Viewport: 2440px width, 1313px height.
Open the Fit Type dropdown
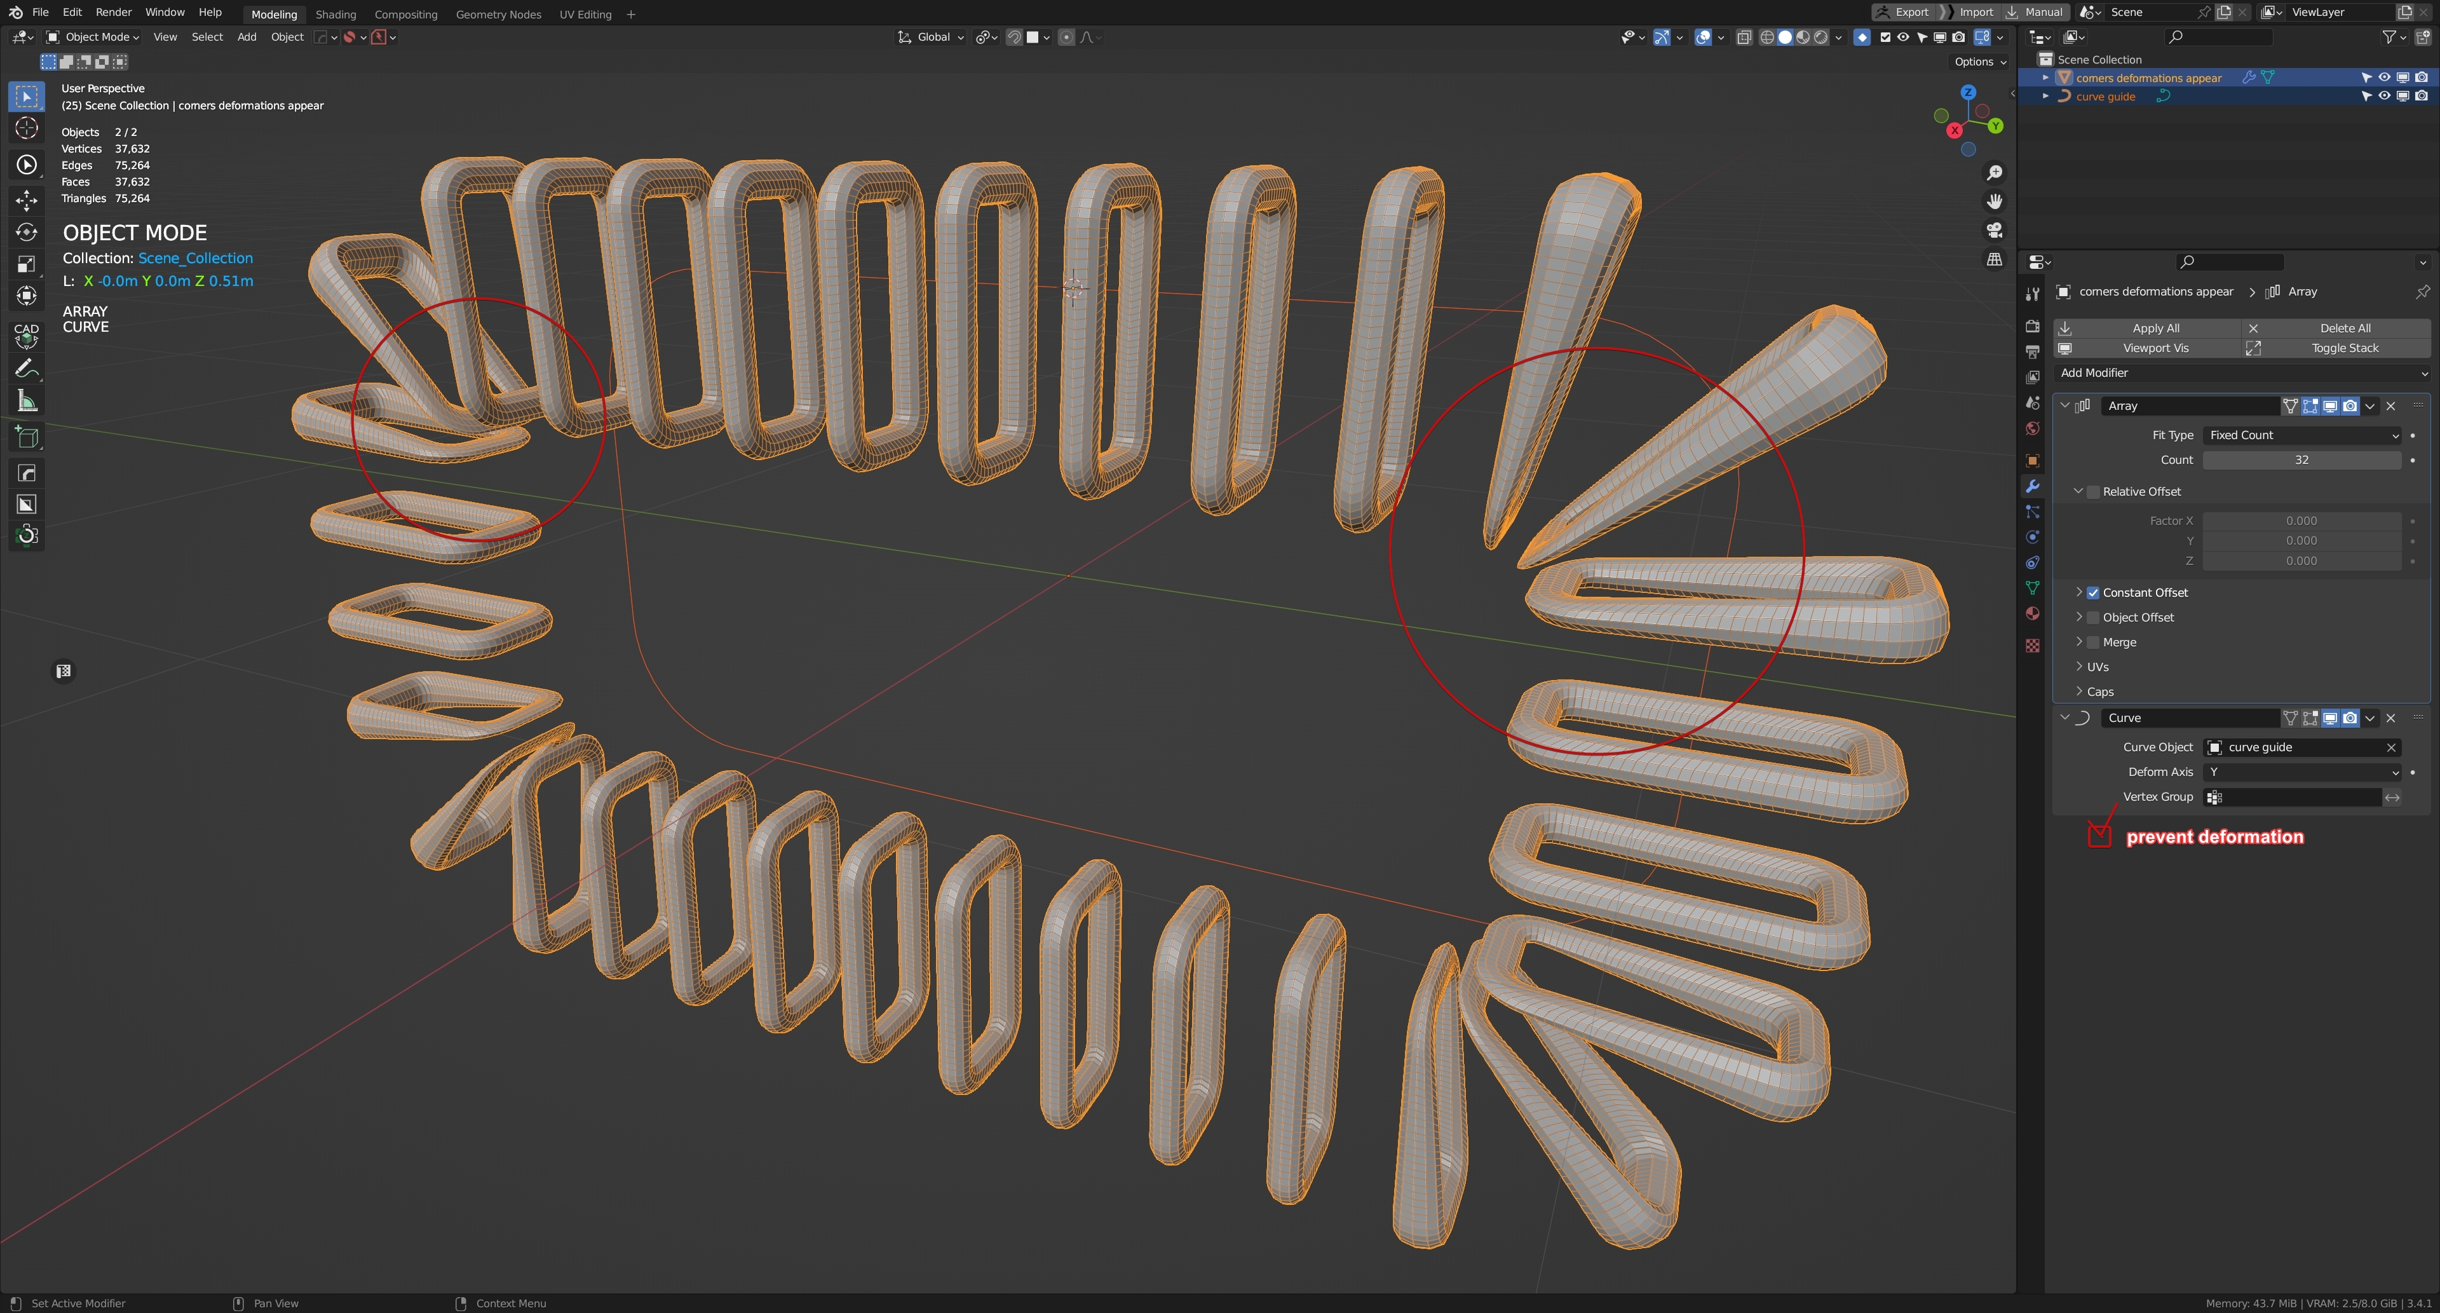coord(2301,436)
